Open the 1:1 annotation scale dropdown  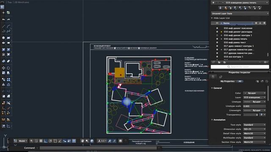click(x=102, y=141)
